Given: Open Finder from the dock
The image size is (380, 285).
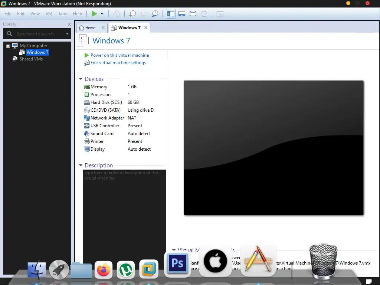Looking at the screenshot, I should 37,270.
